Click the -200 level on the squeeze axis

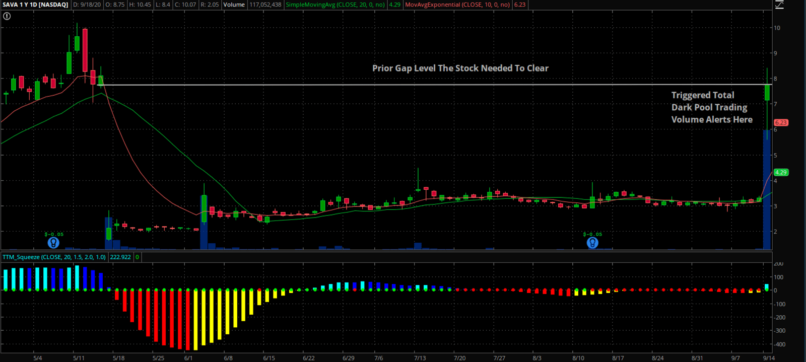780,317
